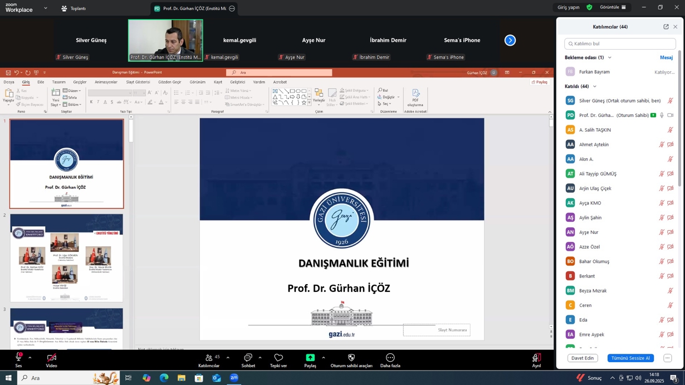Click the PDF oluşturma Acrobat icon

[x=415, y=93]
